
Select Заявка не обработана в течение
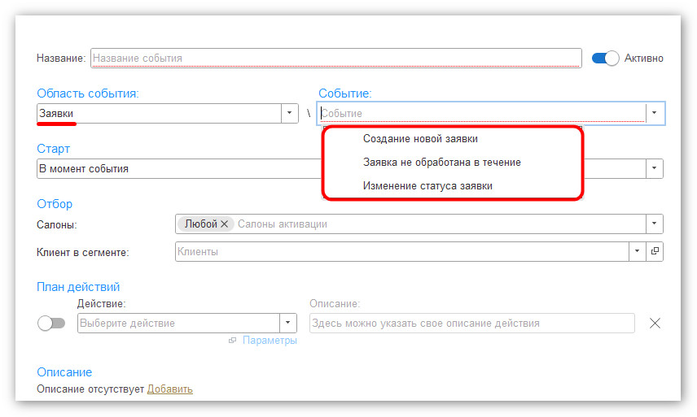(x=442, y=163)
